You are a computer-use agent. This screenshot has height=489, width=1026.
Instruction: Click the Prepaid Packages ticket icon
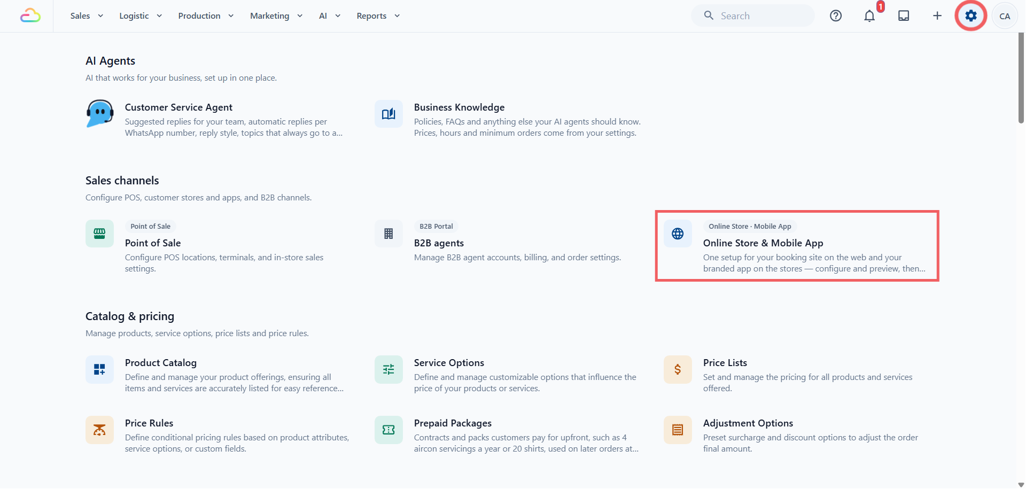(388, 430)
